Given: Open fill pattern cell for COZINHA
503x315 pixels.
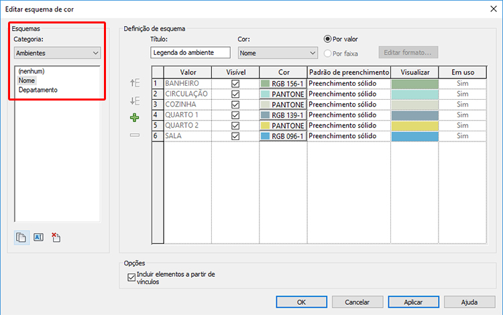Looking at the screenshot, I should (x=349, y=105).
